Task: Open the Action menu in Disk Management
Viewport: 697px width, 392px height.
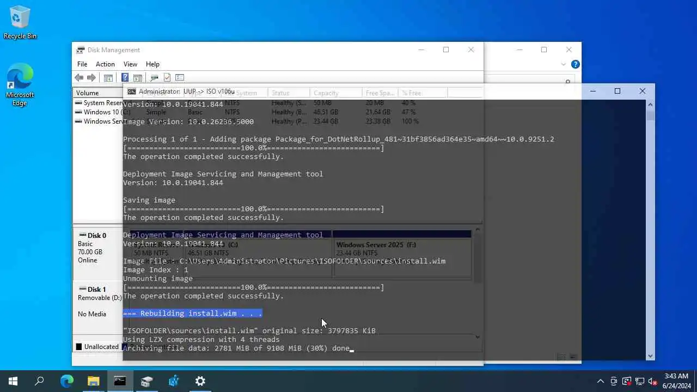Action: (105, 64)
